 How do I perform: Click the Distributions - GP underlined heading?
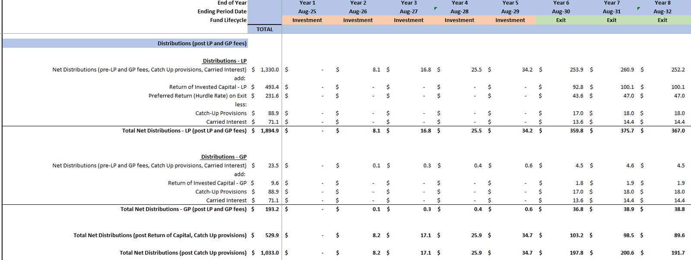pyautogui.click(x=224, y=157)
